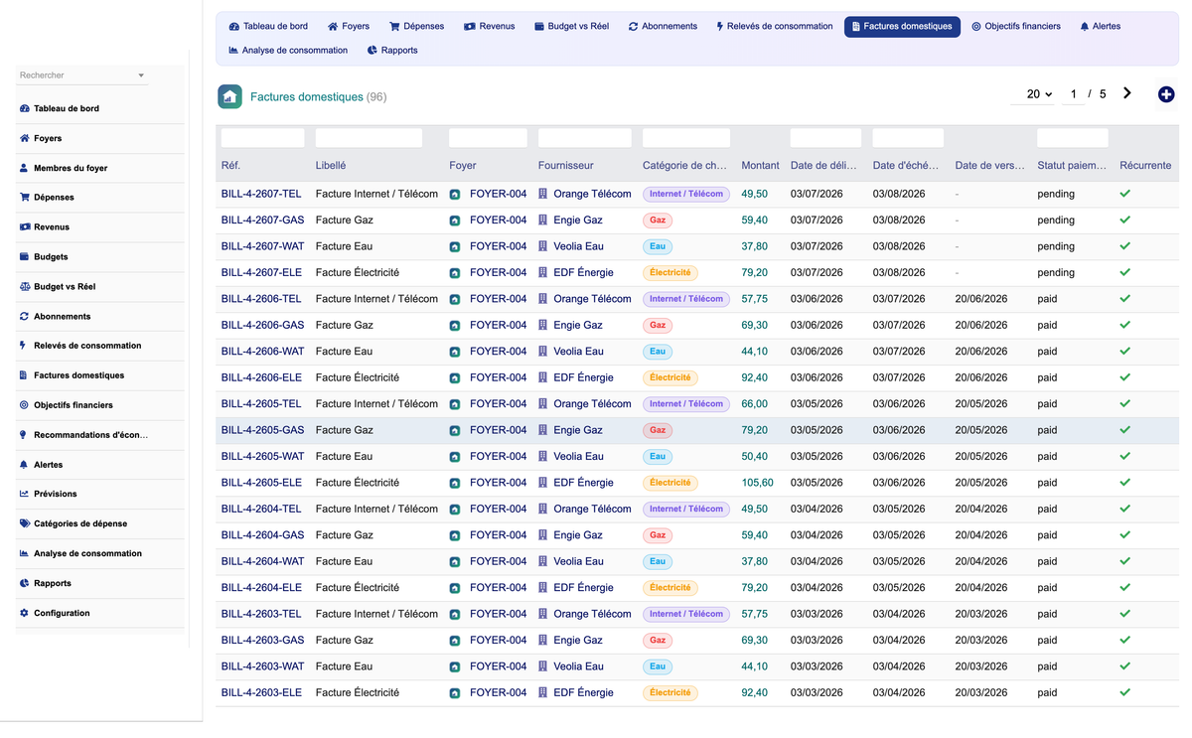
Task: Open EDF Énergie supplier in BILL-4-2604-ELE row
Action: click(583, 587)
